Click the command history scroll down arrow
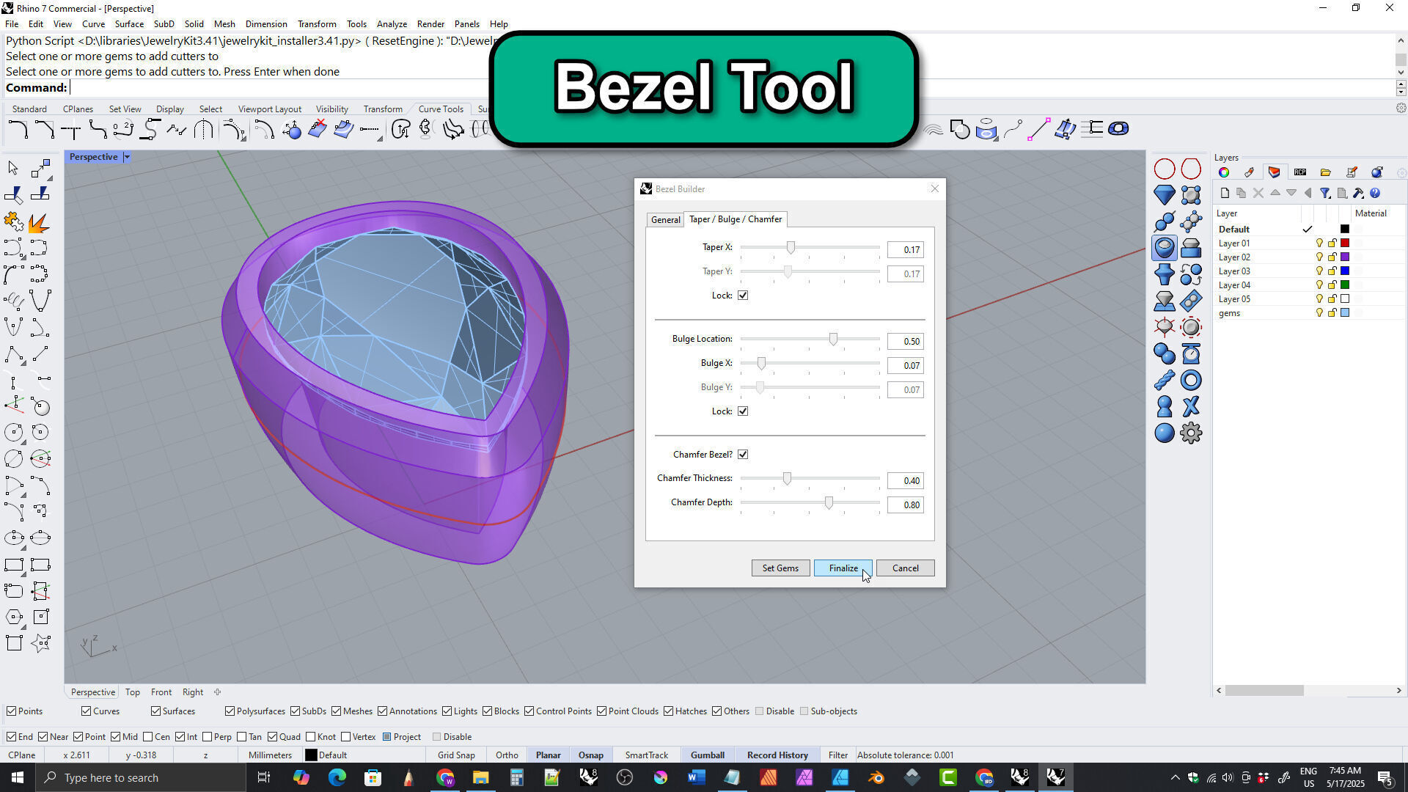 1401,72
